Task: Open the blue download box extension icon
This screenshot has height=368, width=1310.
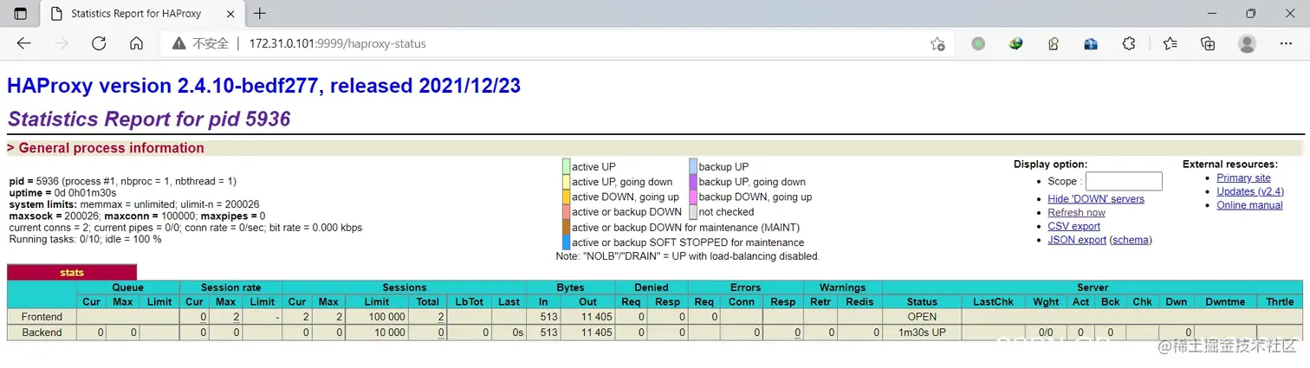Action: (1091, 43)
